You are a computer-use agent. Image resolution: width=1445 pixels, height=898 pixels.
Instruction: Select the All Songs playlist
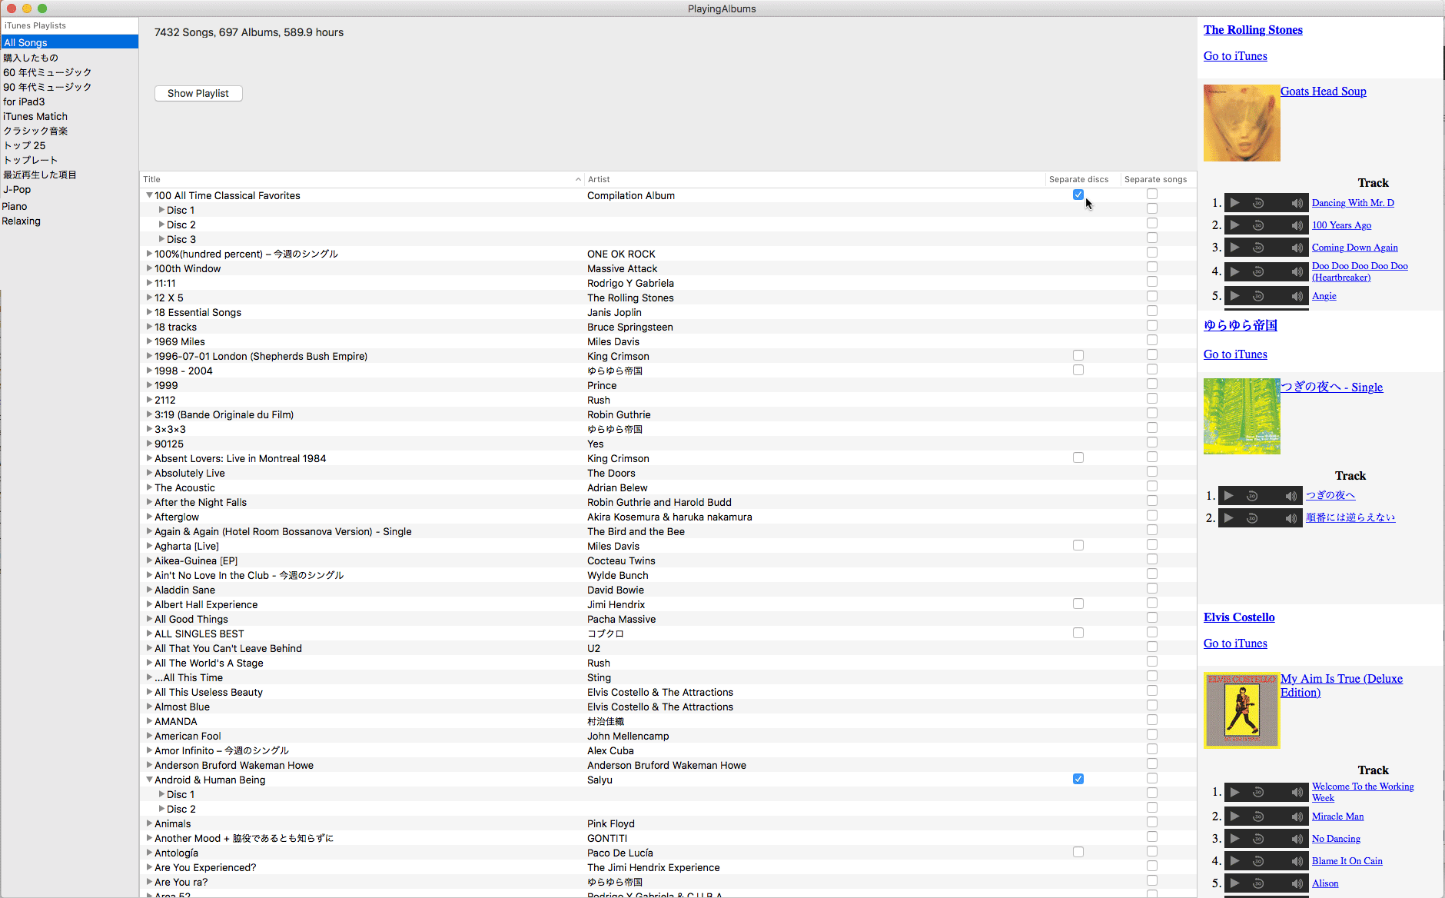pos(69,42)
